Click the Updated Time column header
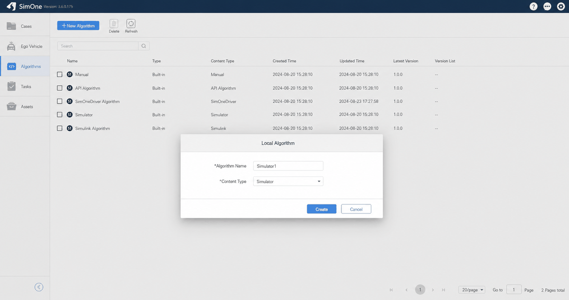The height and width of the screenshot is (300, 569). (x=352, y=61)
